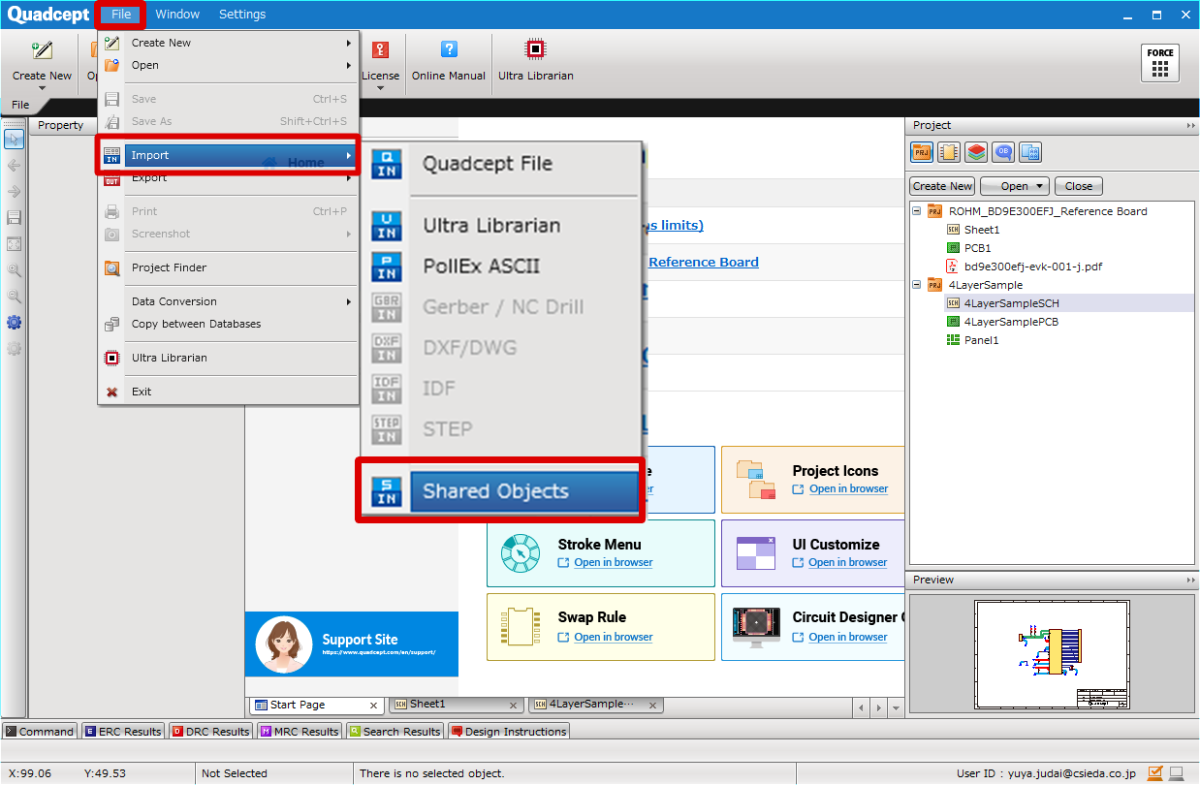Click Create New button in Project panel

[942, 186]
